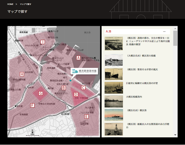Click area marker H near 桜木町駅
The width and height of the screenshot is (185, 145).
pos(22,74)
